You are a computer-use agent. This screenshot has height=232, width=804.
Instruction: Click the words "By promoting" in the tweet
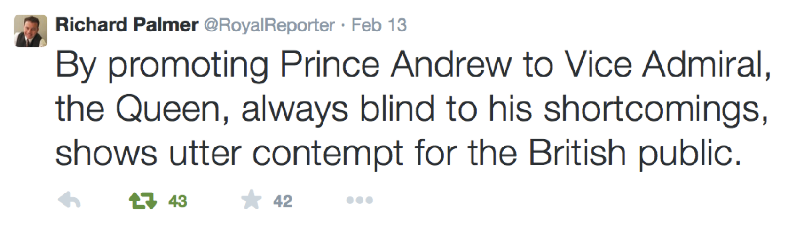coord(162,64)
